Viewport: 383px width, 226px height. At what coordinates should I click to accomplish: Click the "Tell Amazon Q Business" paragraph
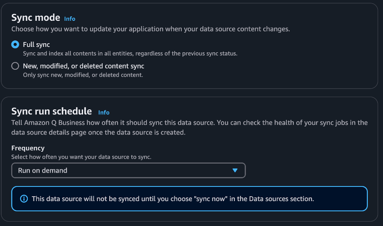click(x=189, y=128)
